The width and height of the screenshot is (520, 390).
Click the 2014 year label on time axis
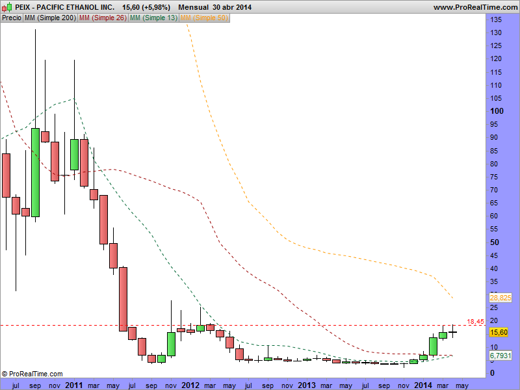pyautogui.click(x=423, y=385)
